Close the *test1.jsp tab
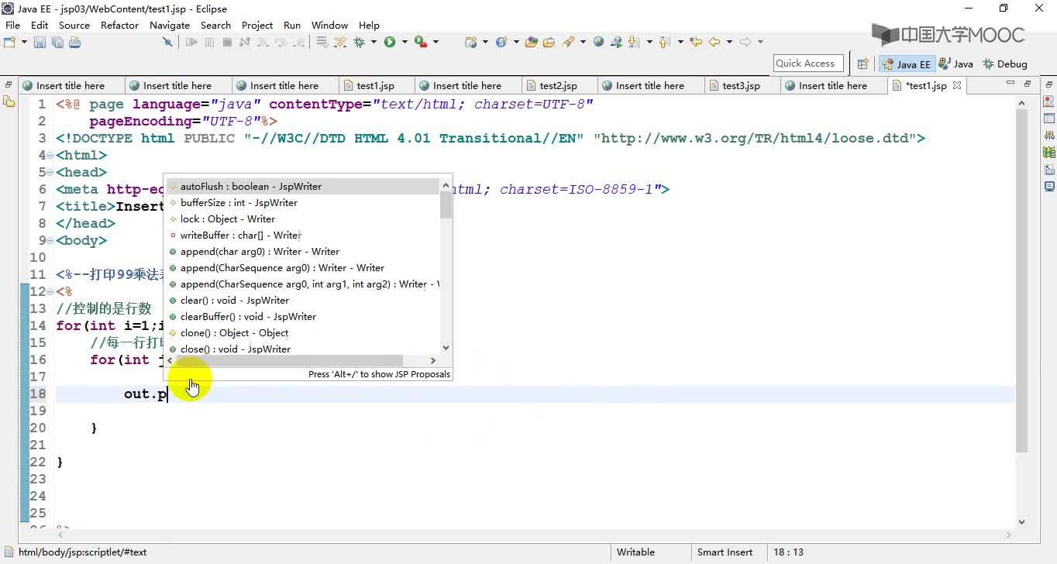Viewport: 1057px width, 564px height. point(957,85)
